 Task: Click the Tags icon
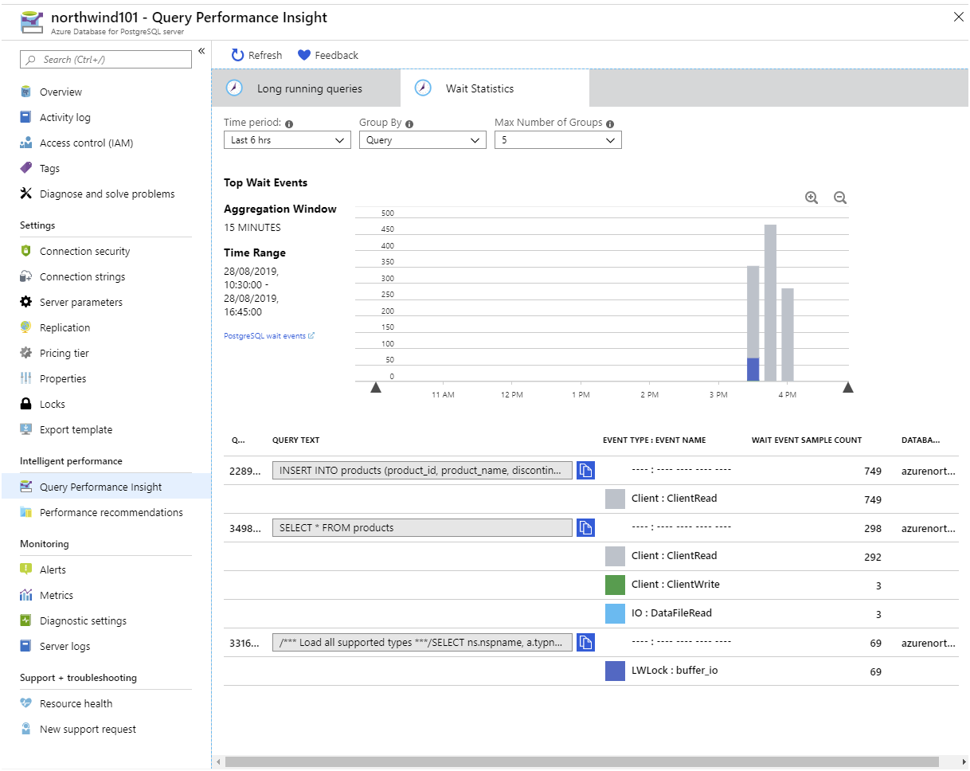(x=26, y=168)
